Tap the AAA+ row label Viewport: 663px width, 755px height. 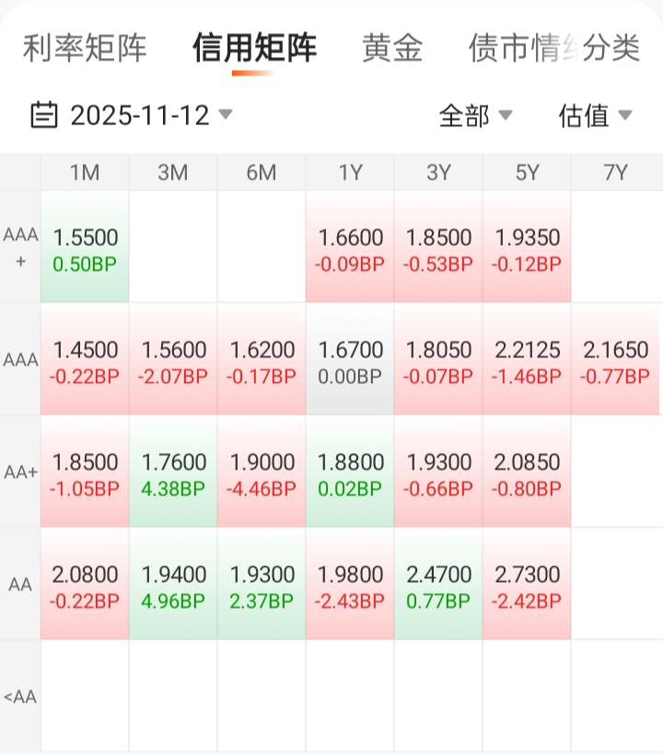tap(20, 247)
